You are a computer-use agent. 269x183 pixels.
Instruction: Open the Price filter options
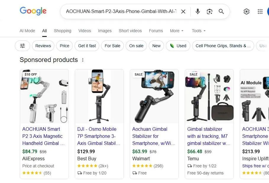pos(64,46)
